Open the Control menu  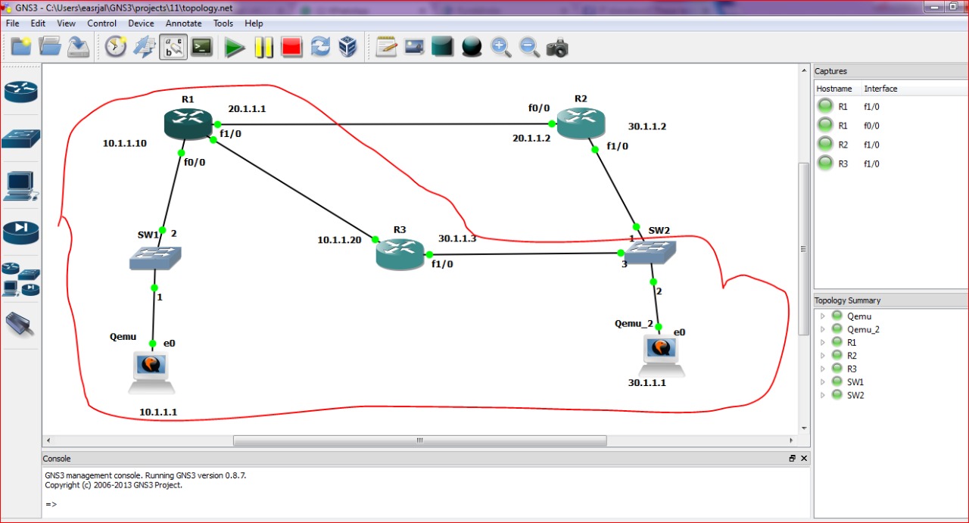pos(101,23)
